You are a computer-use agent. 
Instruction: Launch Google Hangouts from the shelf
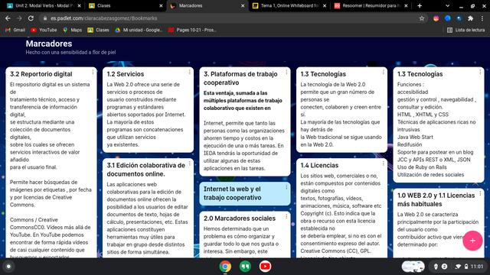click(245, 267)
